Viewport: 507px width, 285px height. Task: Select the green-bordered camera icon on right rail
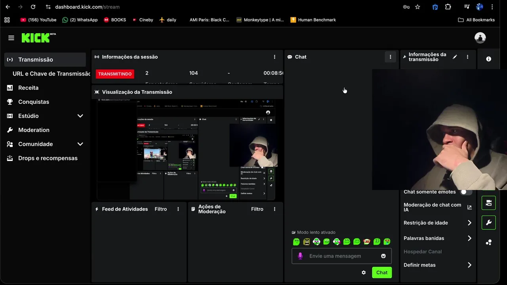[489, 203]
